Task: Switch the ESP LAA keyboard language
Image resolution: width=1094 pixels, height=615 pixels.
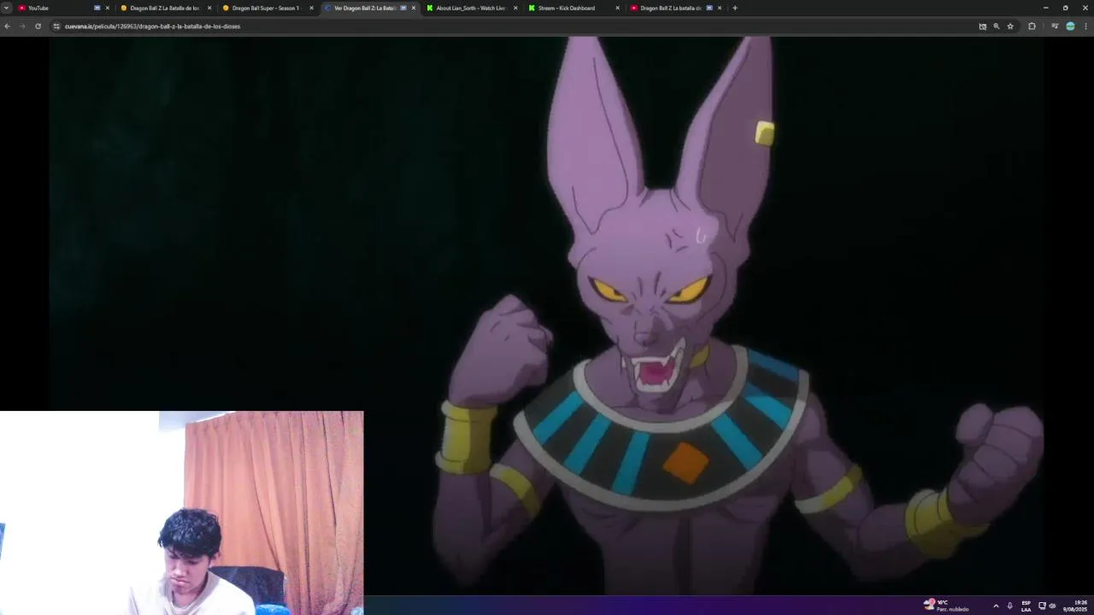Action: click(1026, 606)
